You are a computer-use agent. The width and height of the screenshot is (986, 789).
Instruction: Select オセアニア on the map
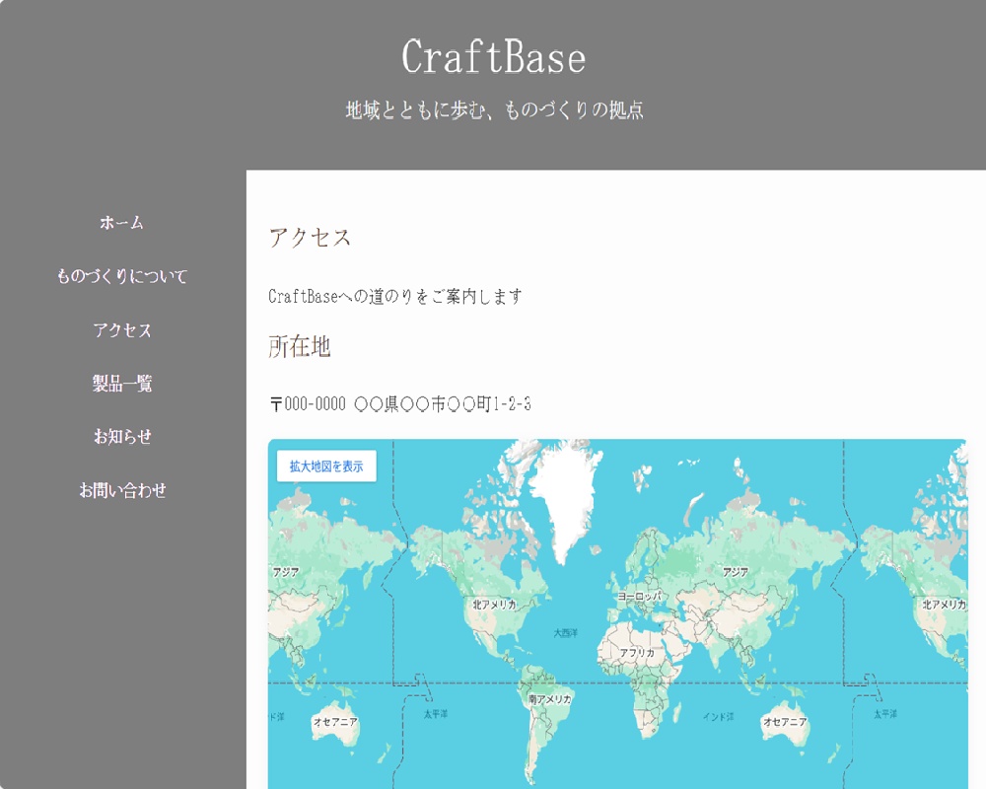(336, 722)
